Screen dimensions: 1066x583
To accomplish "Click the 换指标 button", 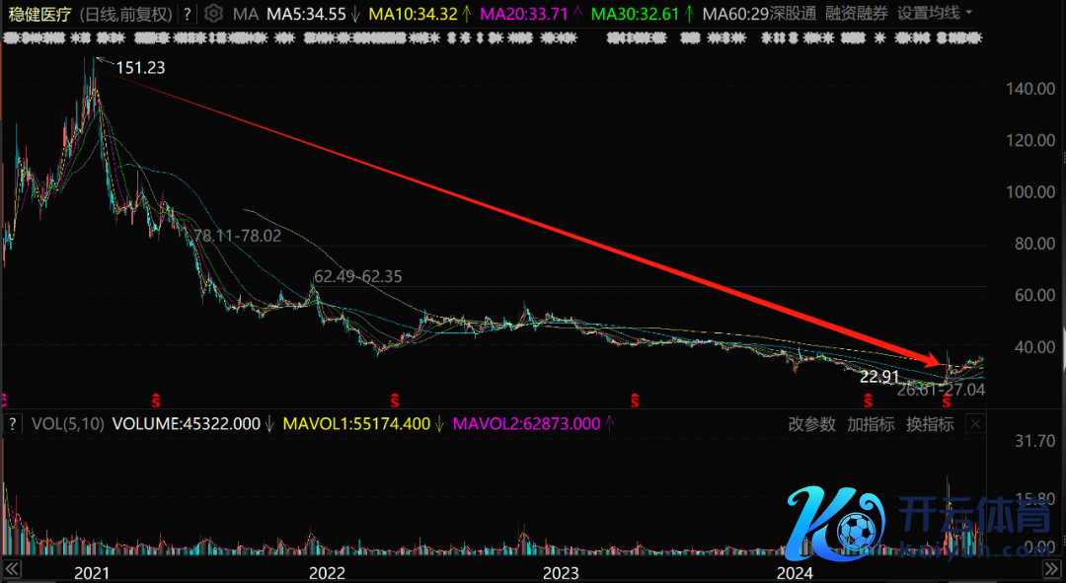I will coord(930,424).
